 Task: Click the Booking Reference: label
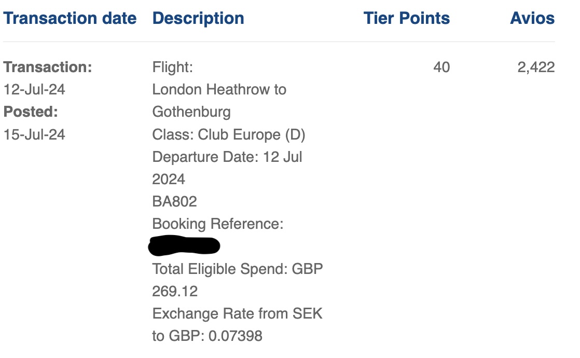(218, 224)
